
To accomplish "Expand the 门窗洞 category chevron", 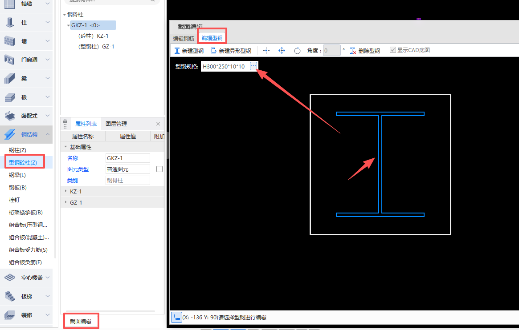I will pos(47,60).
